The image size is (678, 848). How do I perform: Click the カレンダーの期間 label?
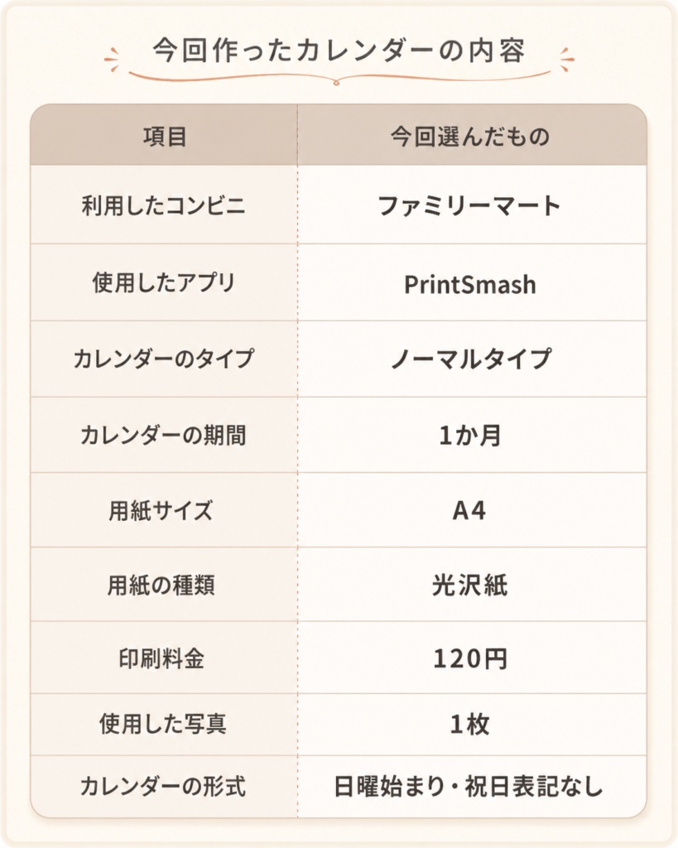pyautogui.click(x=164, y=436)
